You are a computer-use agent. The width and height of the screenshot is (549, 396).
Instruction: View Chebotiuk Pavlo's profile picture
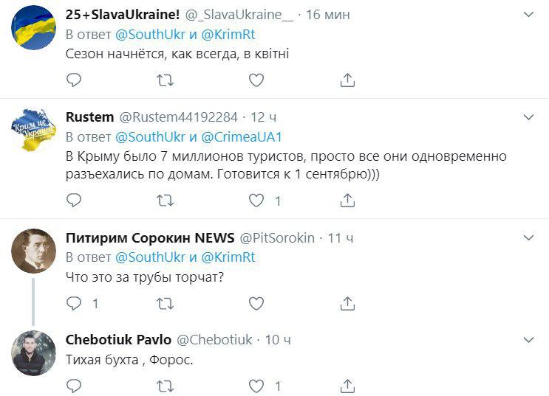[34, 353]
